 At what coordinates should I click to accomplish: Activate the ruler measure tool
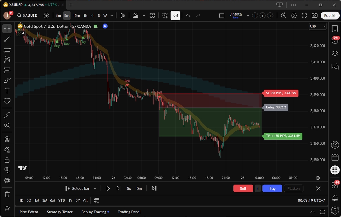click(x=7, y=115)
